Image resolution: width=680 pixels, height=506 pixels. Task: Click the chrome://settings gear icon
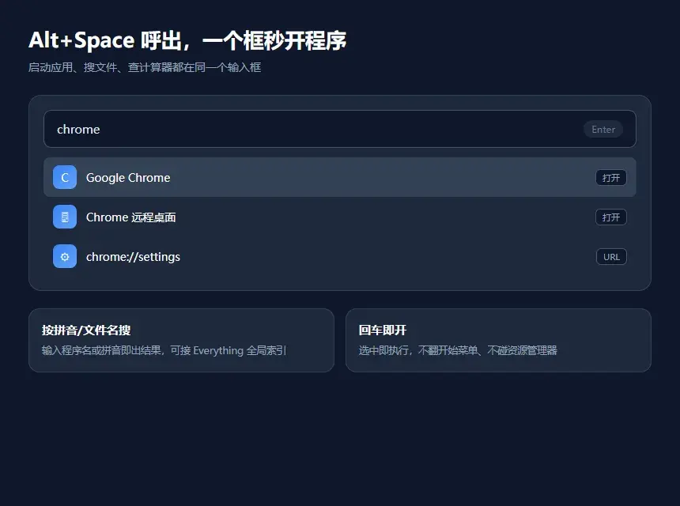coord(65,256)
